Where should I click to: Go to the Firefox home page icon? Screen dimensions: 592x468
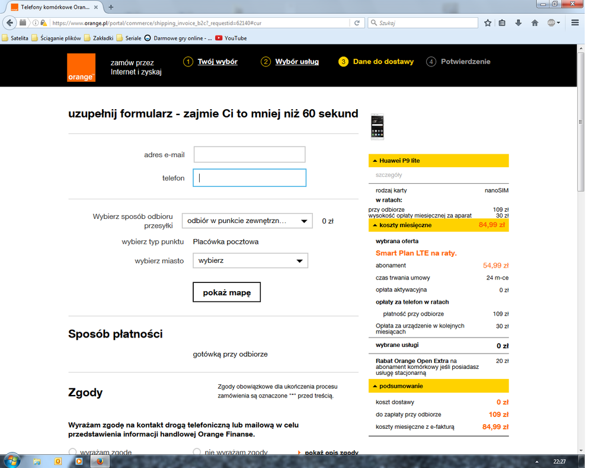(x=535, y=23)
